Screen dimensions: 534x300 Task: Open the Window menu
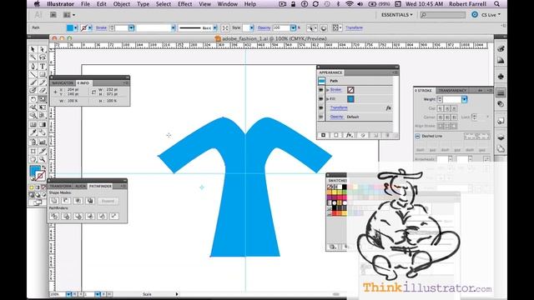click(x=228, y=4)
